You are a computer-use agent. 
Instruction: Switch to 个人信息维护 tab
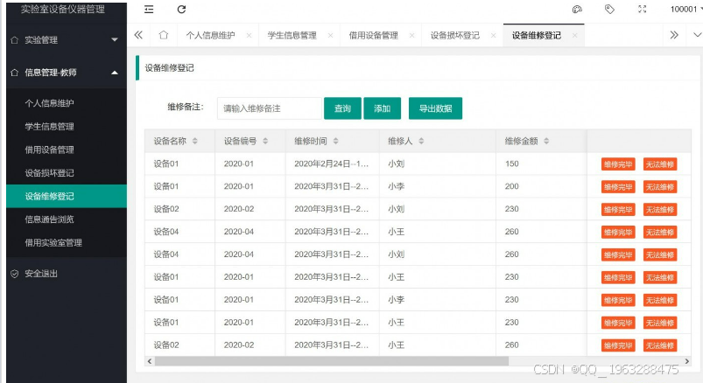tap(210, 35)
